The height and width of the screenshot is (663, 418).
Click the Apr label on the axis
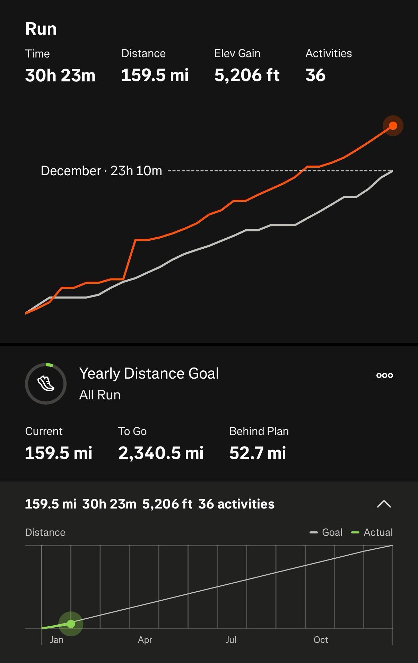(145, 640)
